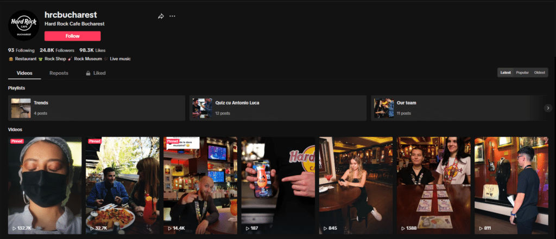Click the '11 posts' count label
This screenshot has height=239, width=556.
coord(404,113)
